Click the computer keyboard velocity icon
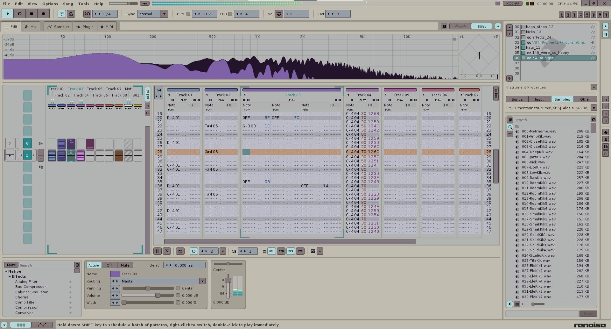Viewport: 611px width, 329px height. point(279,14)
